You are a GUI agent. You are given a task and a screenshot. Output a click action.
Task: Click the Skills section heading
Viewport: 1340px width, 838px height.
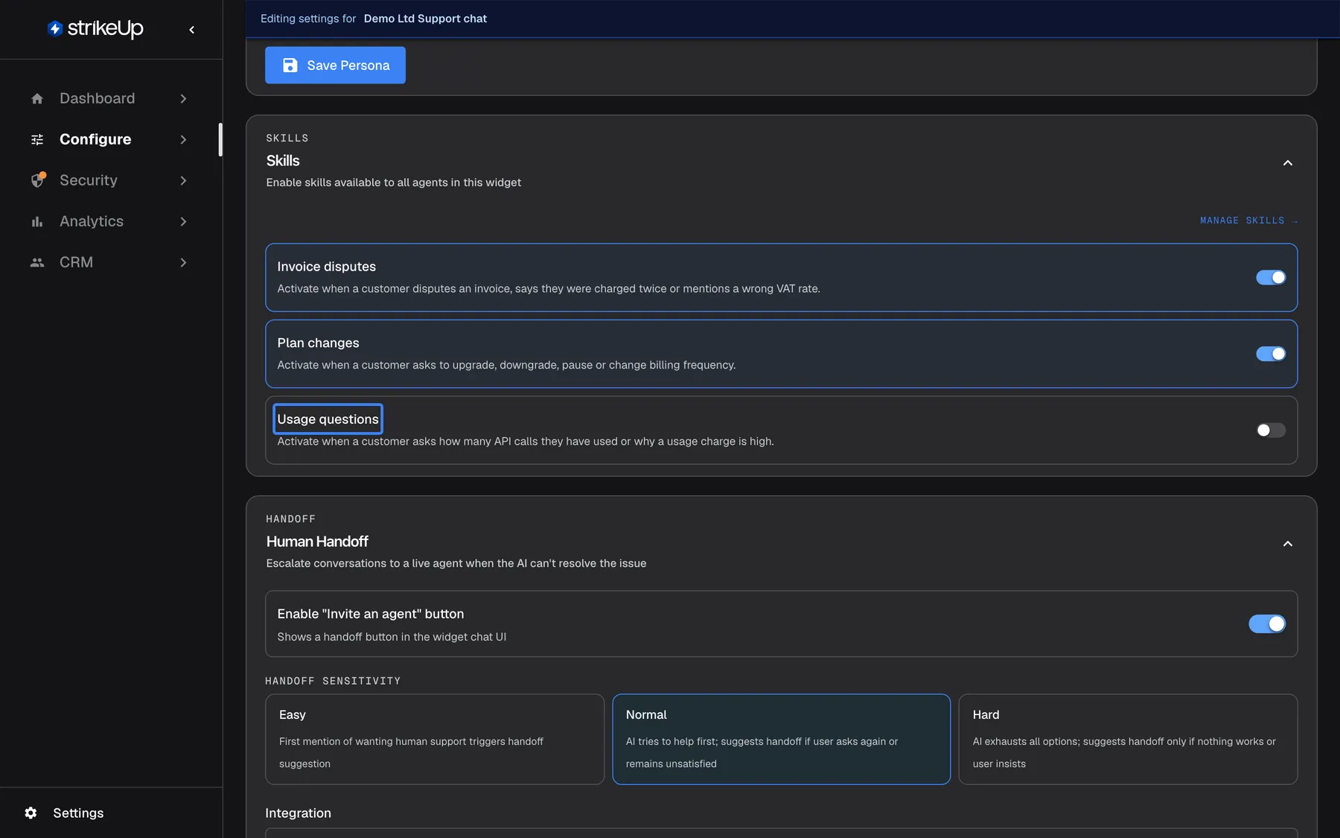coord(283,161)
